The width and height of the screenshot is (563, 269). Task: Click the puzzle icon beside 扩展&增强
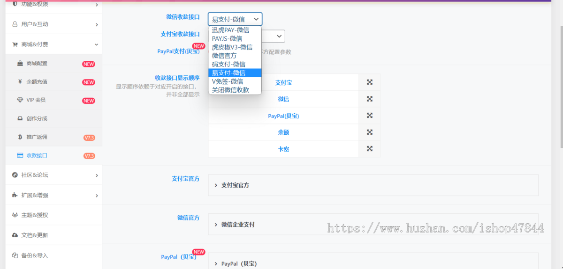coord(15,195)
